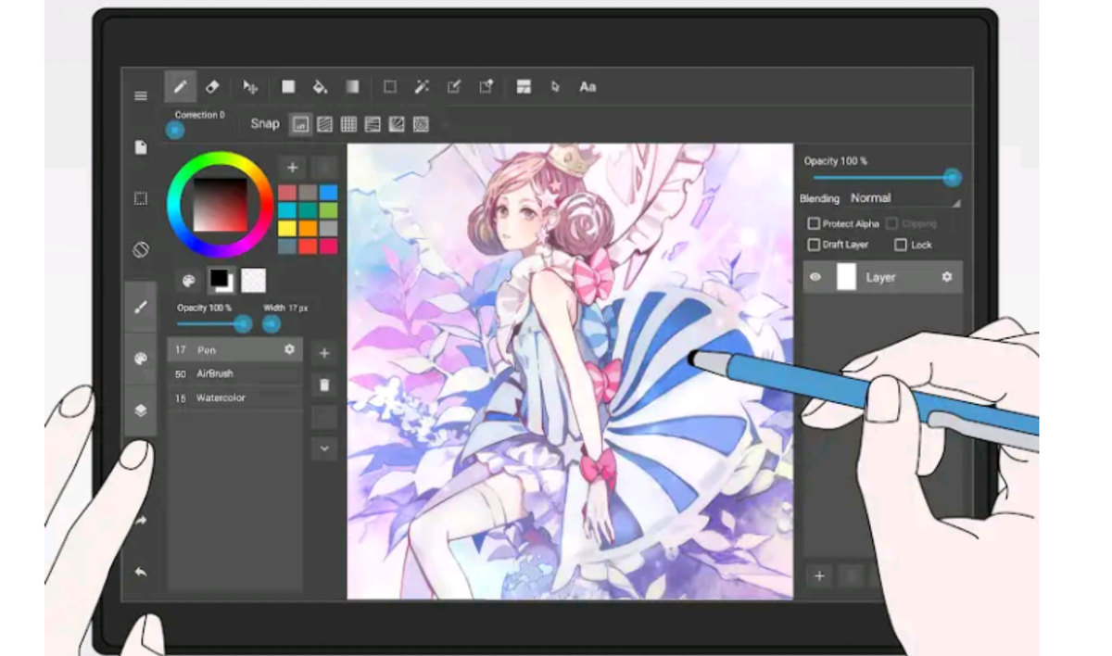Click the plus button to add a new brush
1112x656 pixels.
323,353
